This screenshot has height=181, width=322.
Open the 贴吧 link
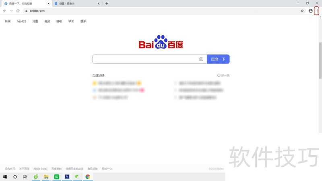(x=59, y=21)
